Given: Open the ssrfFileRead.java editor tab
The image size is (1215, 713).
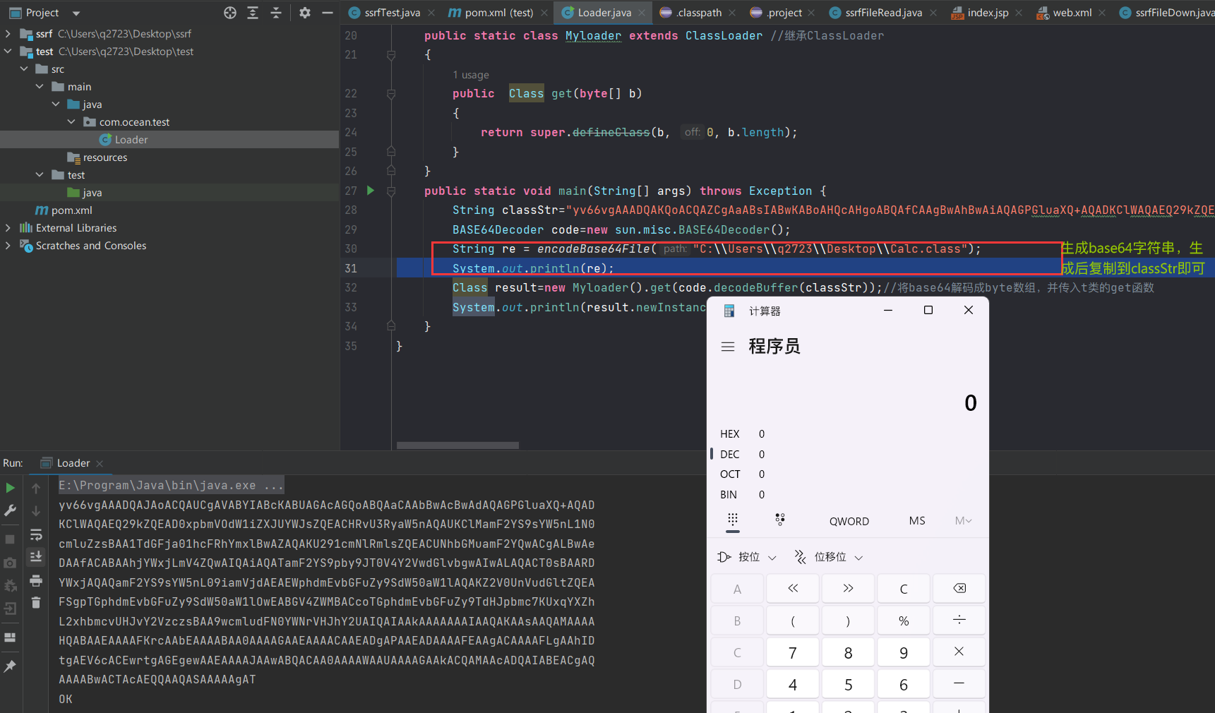Looking at the screenshot, I should click(x=883, y=13).
